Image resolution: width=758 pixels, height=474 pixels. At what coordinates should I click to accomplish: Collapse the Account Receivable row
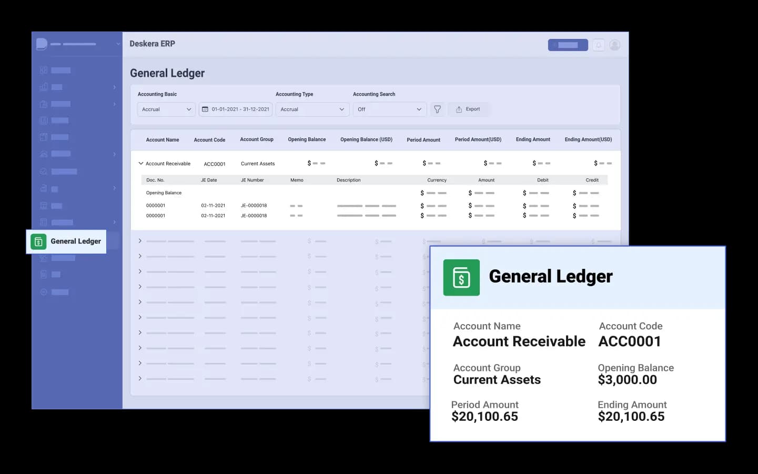(140, 164)
